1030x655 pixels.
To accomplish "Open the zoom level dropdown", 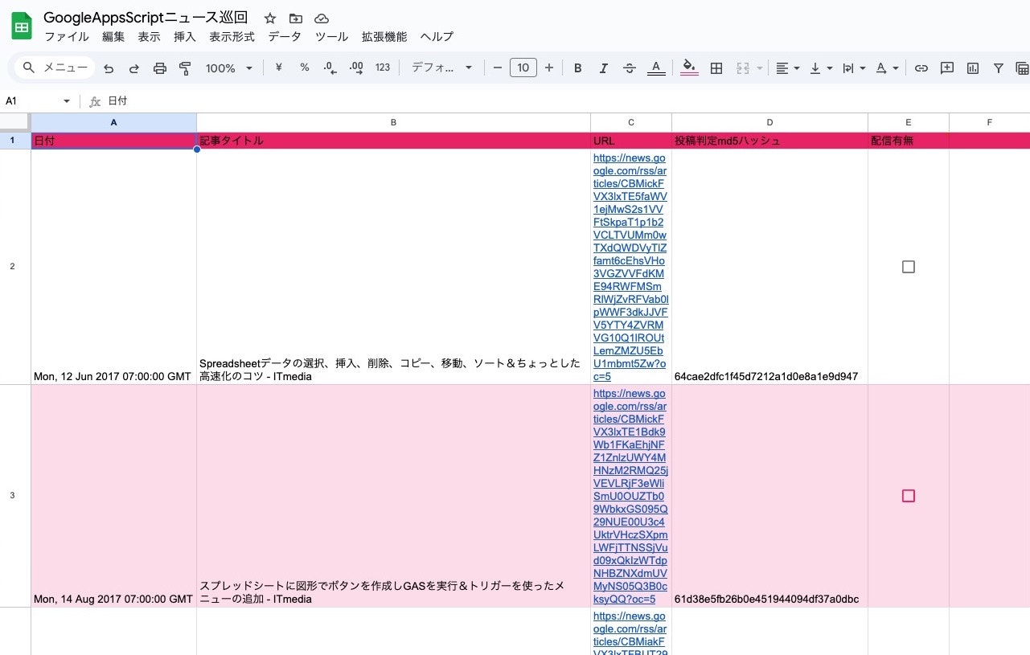I will (228, 68).
